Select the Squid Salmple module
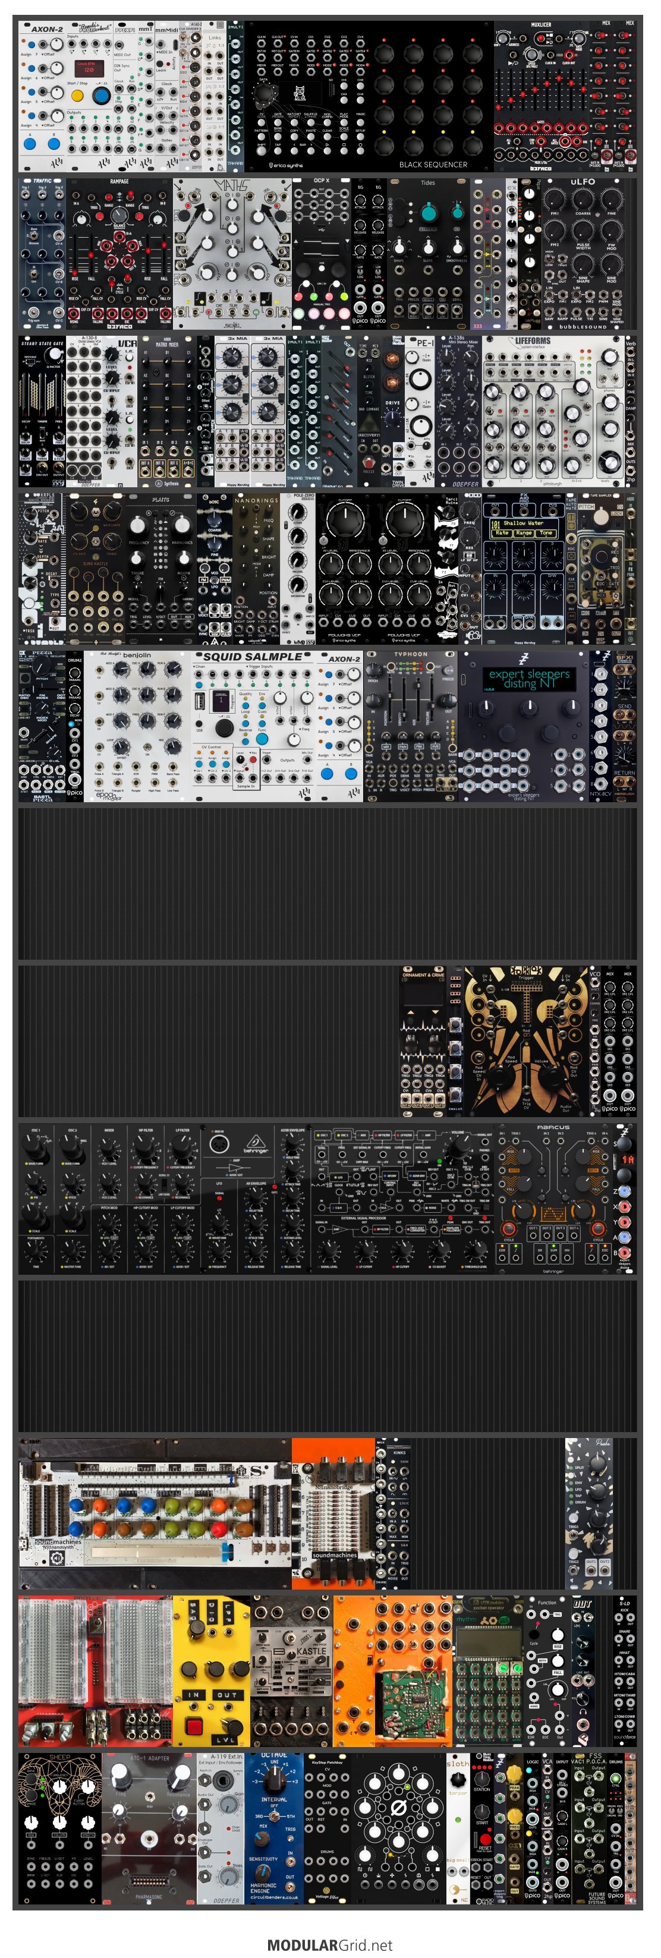 coord(253,725)
